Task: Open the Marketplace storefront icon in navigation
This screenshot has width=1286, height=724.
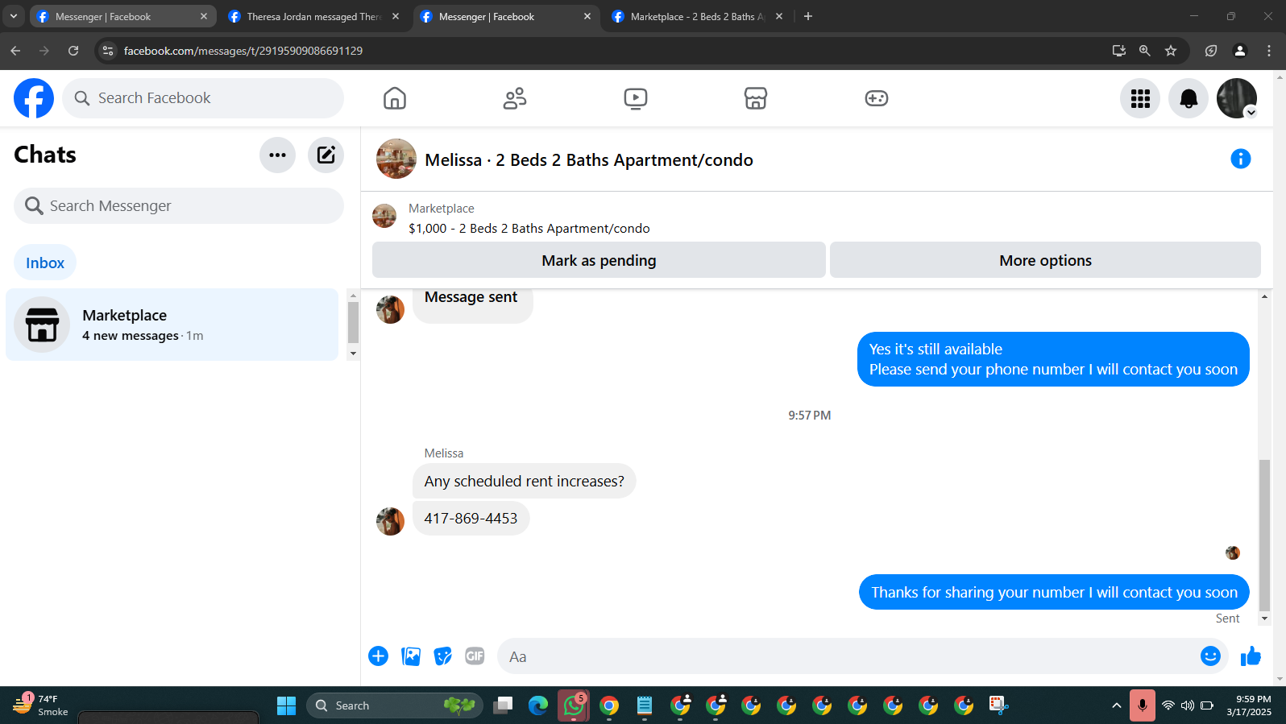Action: coord(756,98)
